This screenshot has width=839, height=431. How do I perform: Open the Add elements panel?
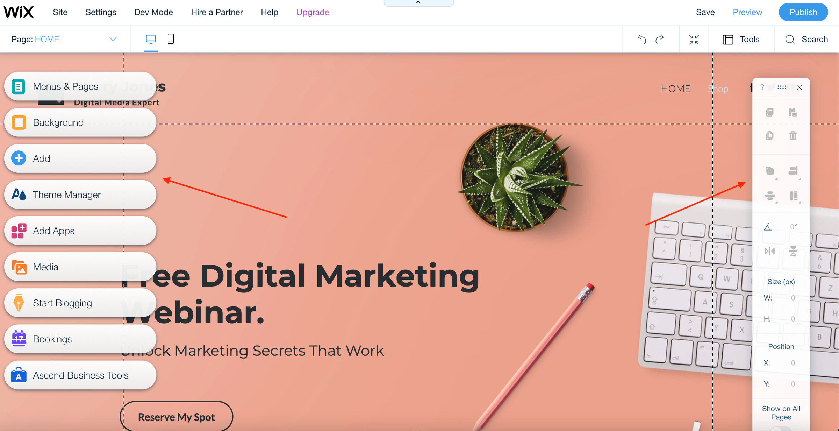[x=80, y=158]
